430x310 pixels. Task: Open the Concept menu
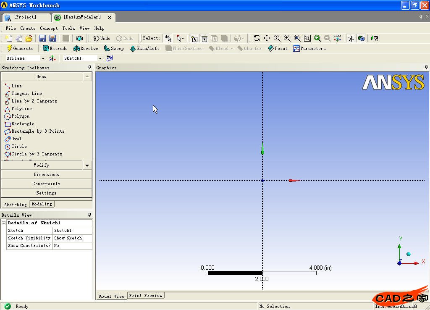point(49,28)
